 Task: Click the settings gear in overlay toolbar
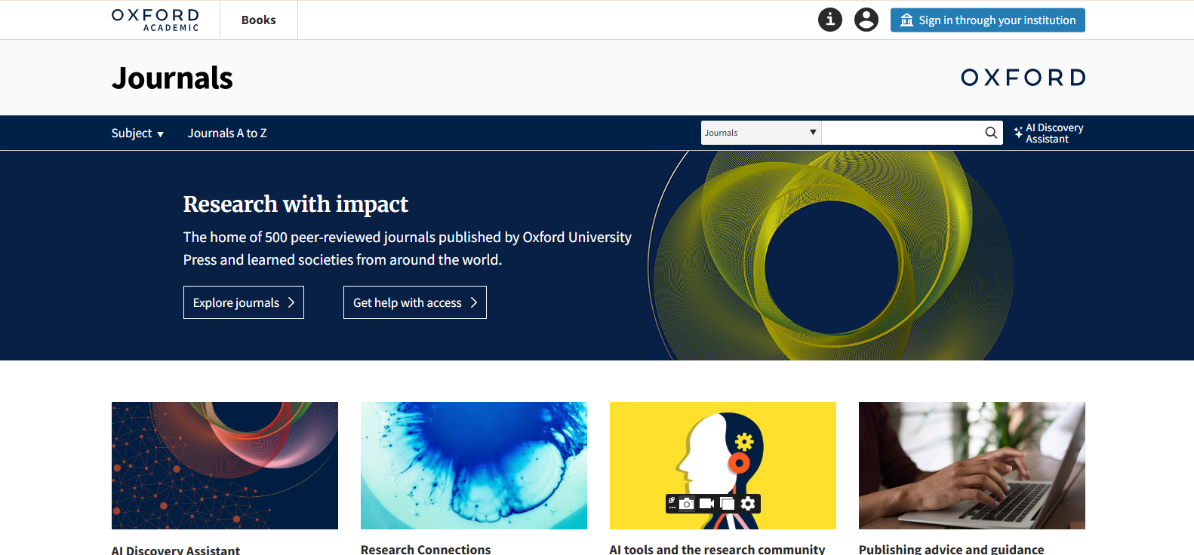coord(748,504)
